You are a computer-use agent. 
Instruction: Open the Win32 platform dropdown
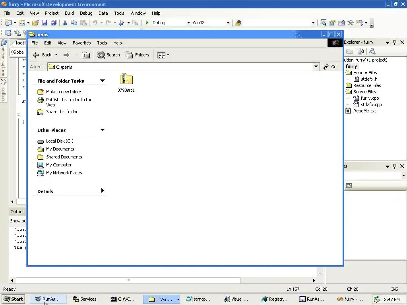tap(228, 23)
